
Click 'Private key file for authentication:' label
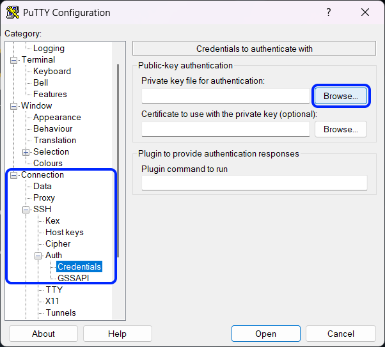click(203, 81)
